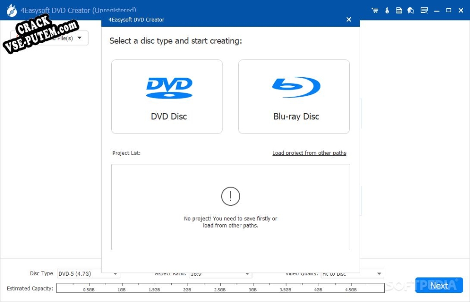Viewport: 470px width, 302px height.
Task: Open the shopping cart purchase icon
Action: coord(375,10)
